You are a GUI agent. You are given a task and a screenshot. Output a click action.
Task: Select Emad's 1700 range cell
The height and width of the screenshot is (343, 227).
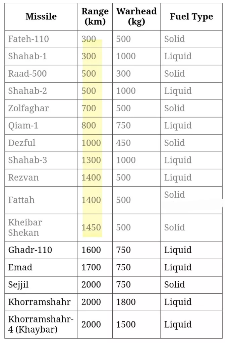[x=91, y=267]
